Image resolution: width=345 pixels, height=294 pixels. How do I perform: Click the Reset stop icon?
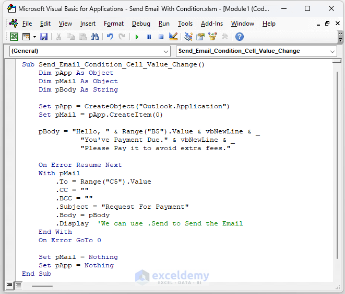[161, 37]
